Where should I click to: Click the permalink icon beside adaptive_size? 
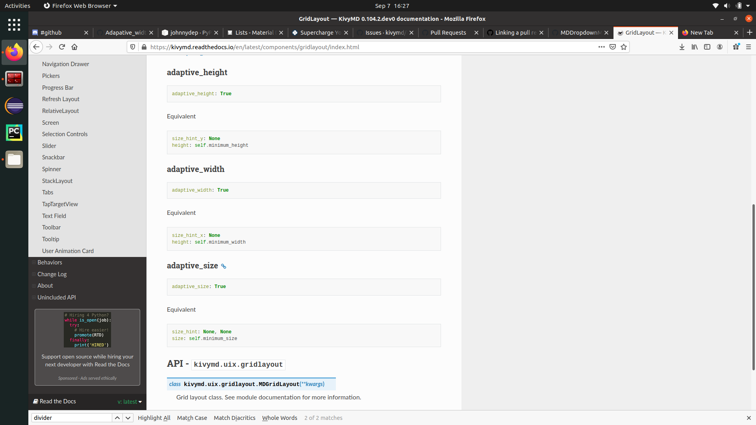pos(223,266)
